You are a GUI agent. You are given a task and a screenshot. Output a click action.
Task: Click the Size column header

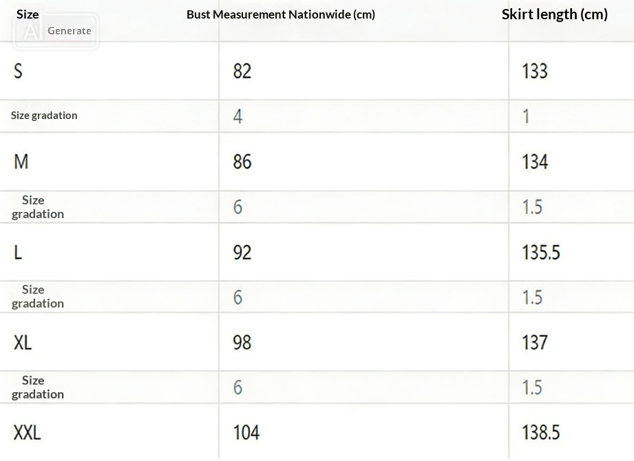click(x=28, y=14)
